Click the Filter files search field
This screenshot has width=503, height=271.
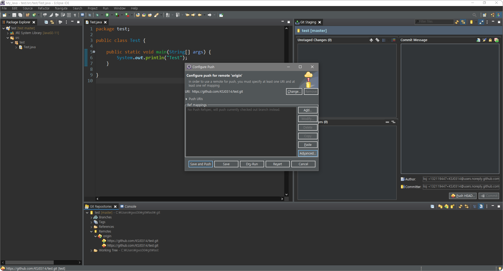tap(435, 22)
